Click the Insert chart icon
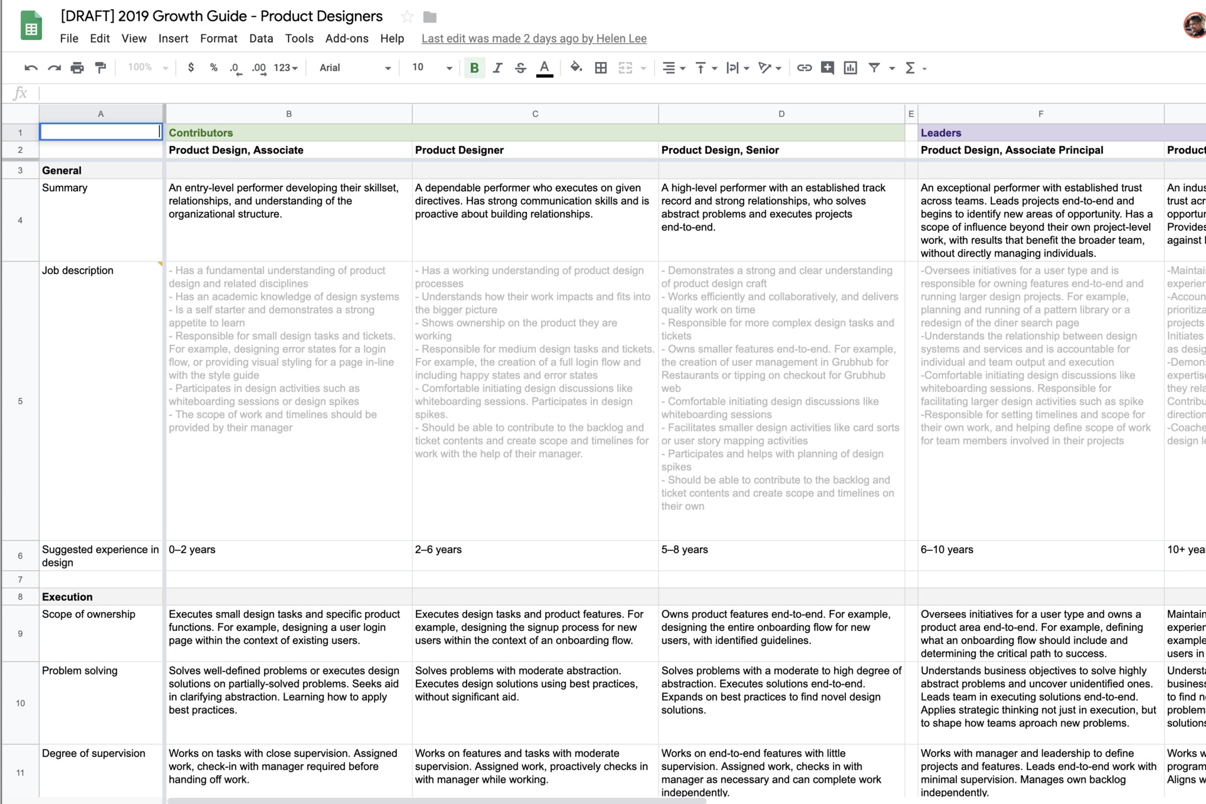1206x804 pixels. click(850, 68)
